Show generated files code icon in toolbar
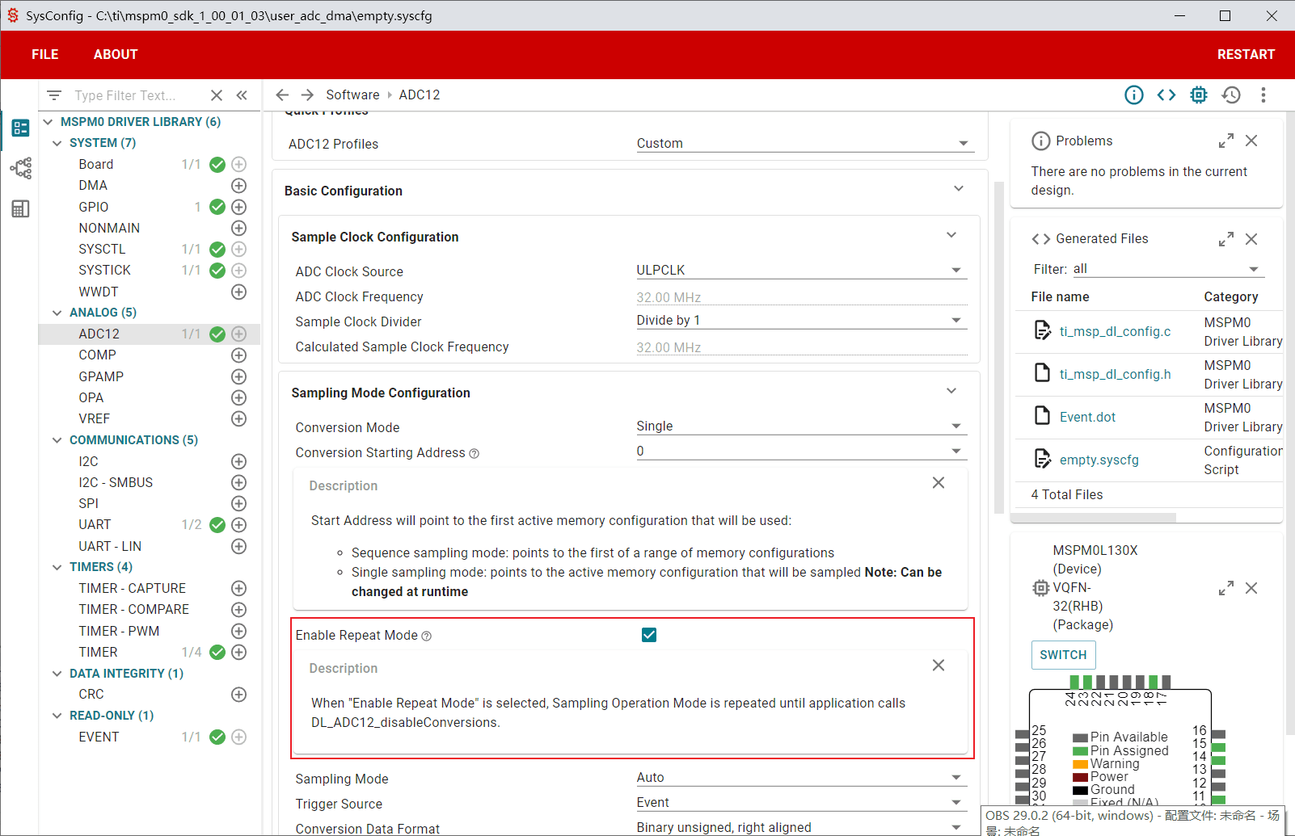This screenshot has width=1295, height=836. (x=1166, y=95)
